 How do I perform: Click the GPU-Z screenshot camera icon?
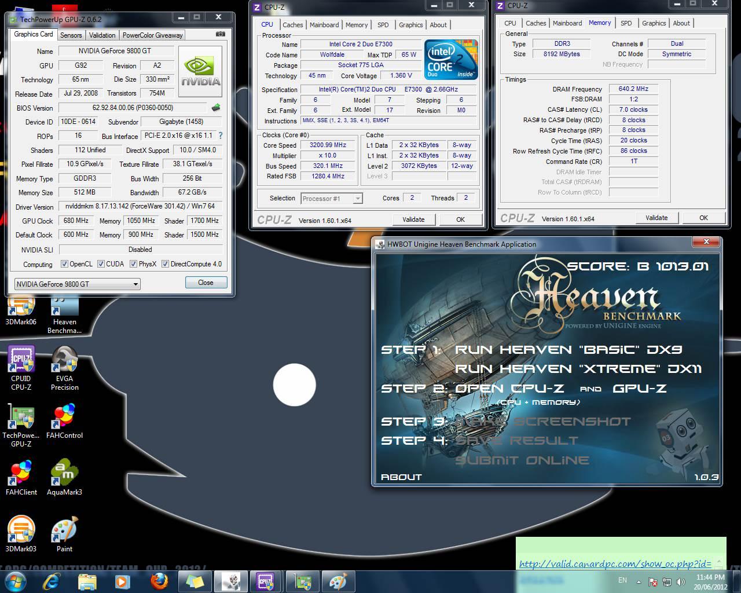pyautogui.click(x=220, y=34)
